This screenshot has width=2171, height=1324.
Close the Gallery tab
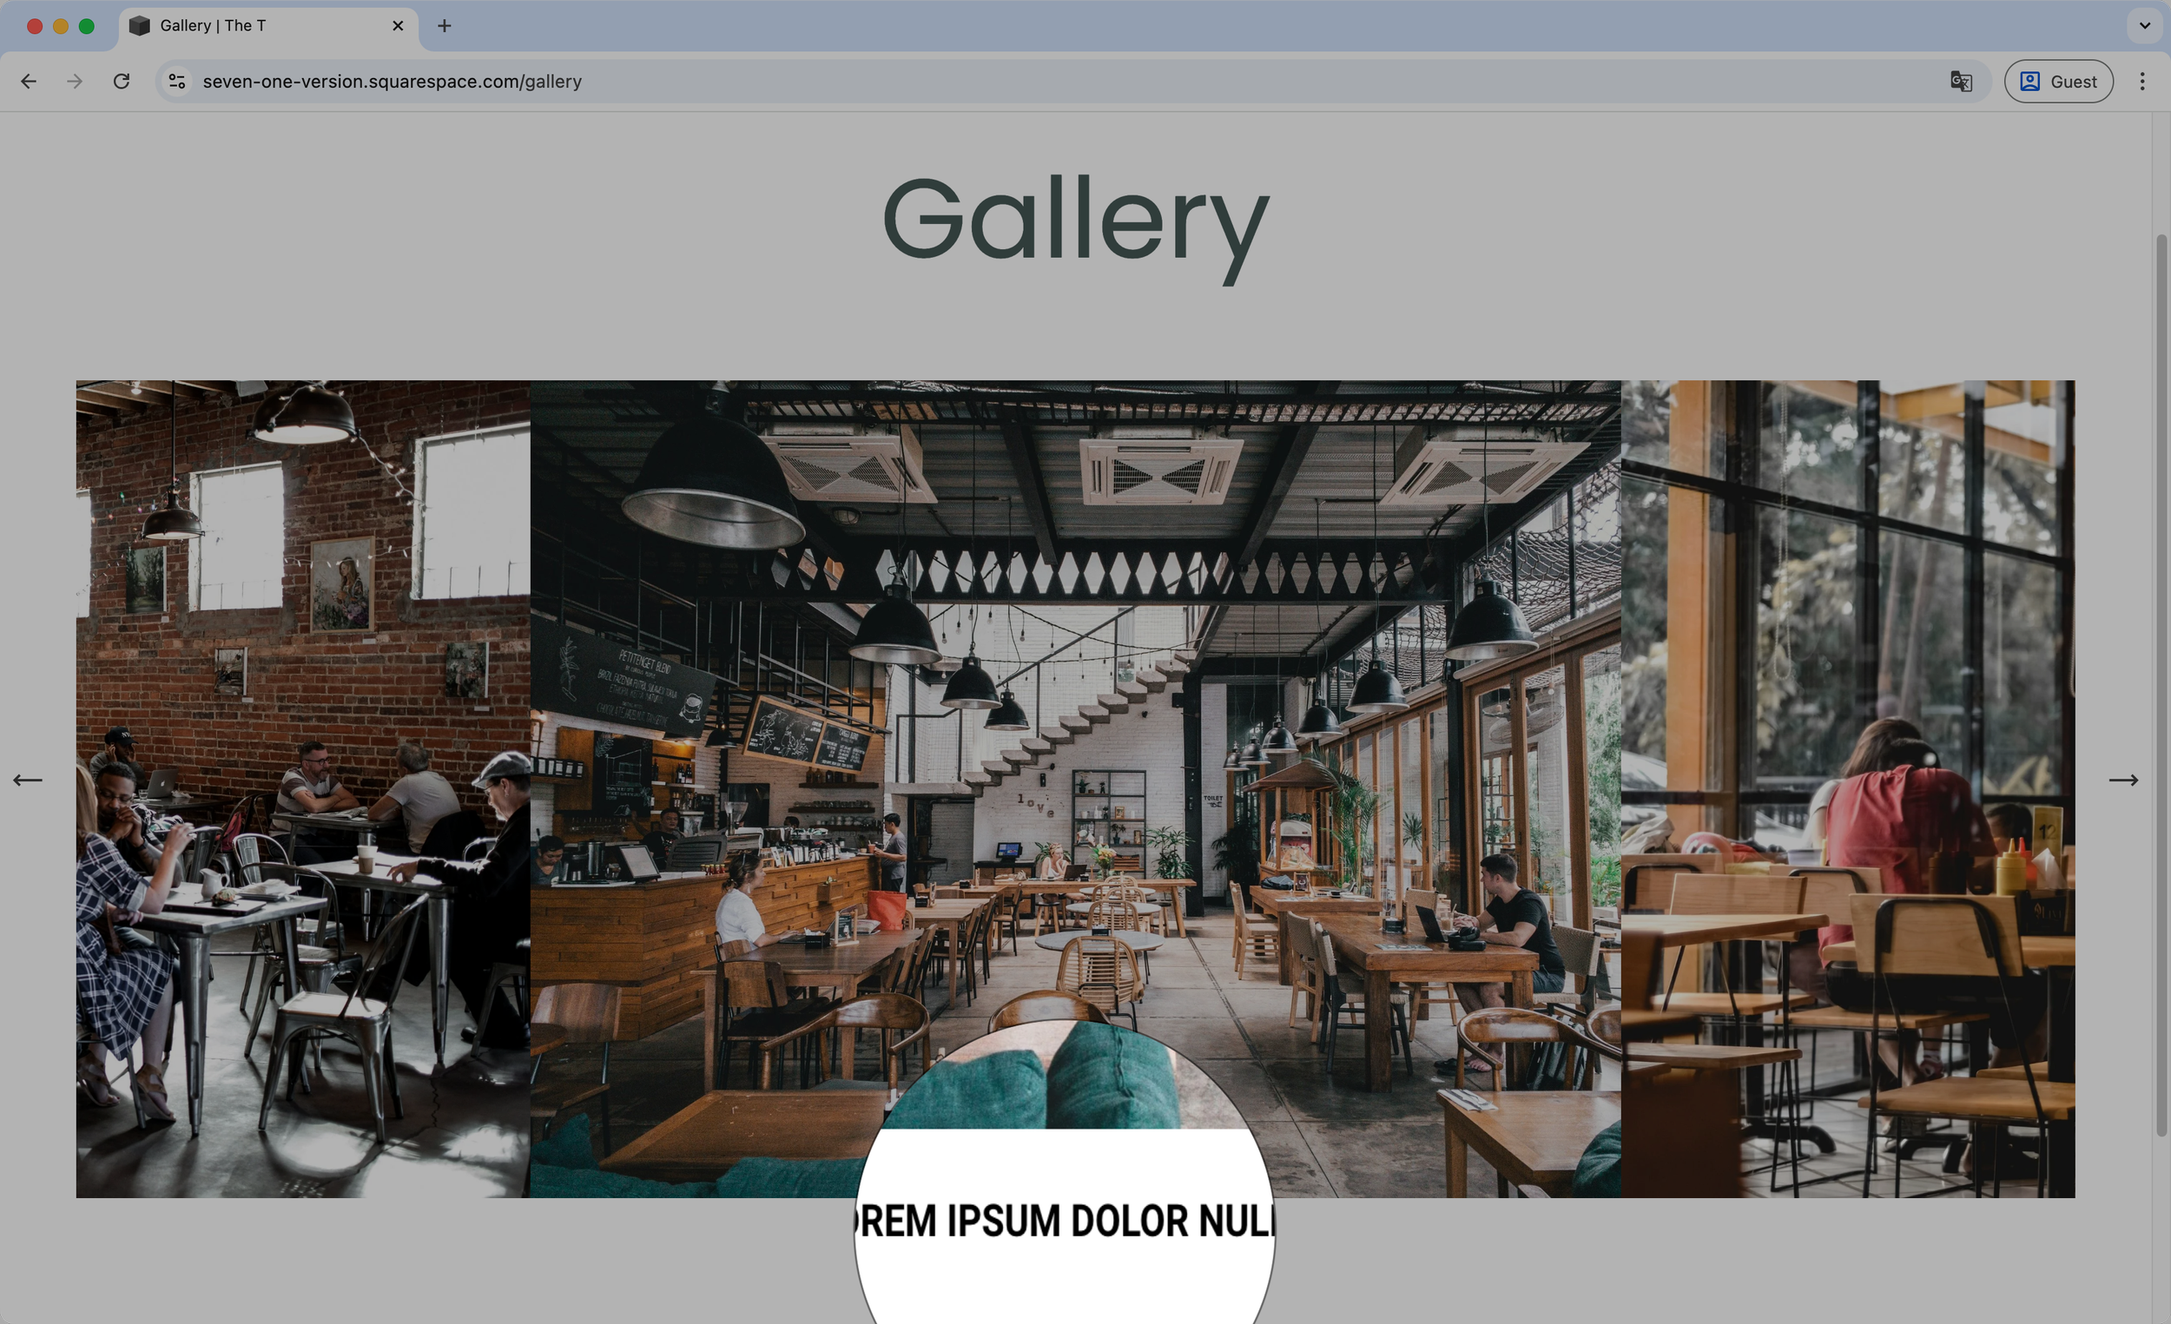point(398,25)
